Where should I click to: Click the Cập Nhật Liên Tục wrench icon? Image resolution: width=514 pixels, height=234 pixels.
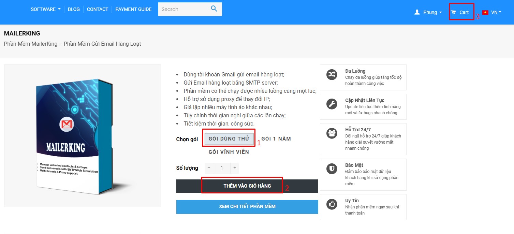332,104
